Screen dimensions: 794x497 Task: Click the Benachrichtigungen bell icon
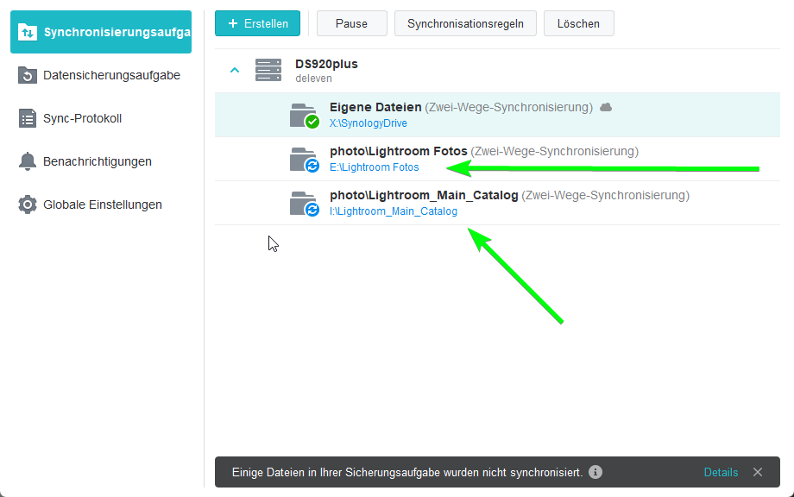coord(28,161)
